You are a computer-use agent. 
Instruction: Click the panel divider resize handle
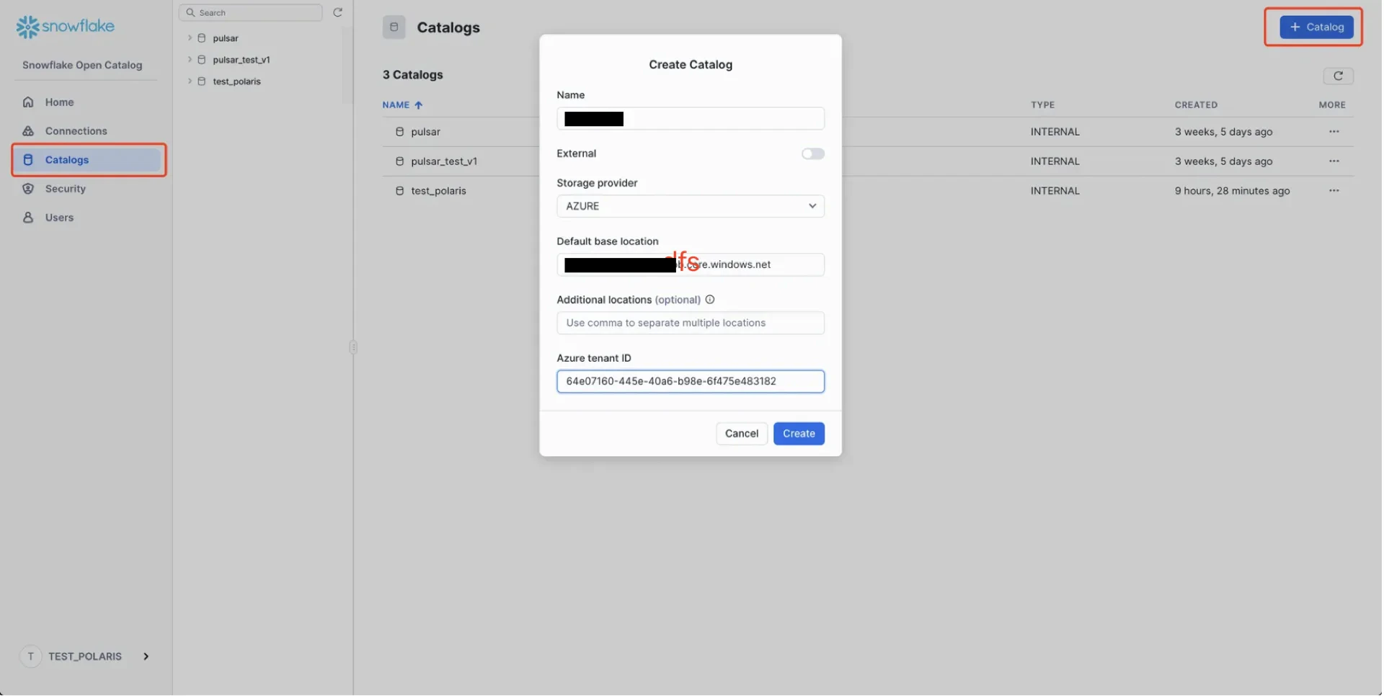[x=353, y=347]
